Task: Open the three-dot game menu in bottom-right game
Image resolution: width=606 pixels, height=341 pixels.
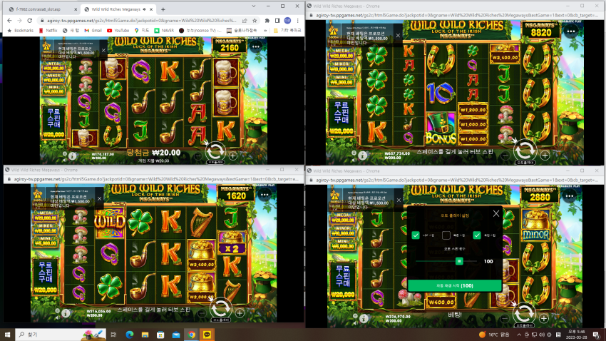Action: pyautogui.click(x=570, y=196)
